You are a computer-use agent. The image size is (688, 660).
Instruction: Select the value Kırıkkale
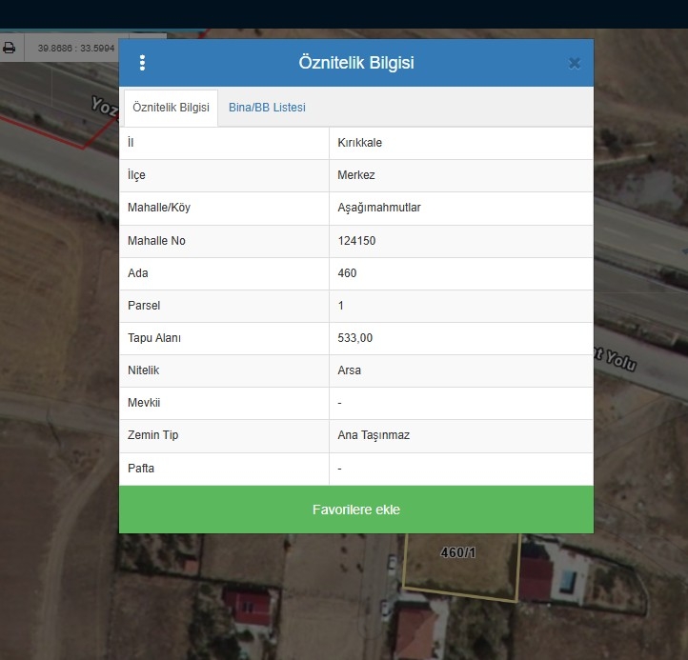point(360,143)
